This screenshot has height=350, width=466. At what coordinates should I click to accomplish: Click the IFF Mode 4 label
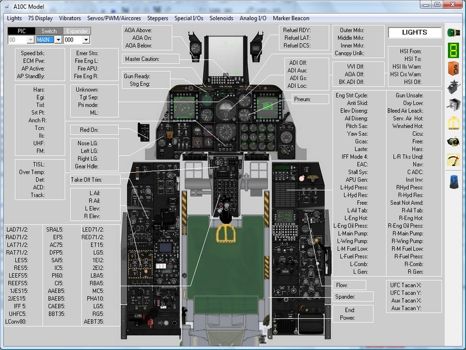[x=355, y=156]
